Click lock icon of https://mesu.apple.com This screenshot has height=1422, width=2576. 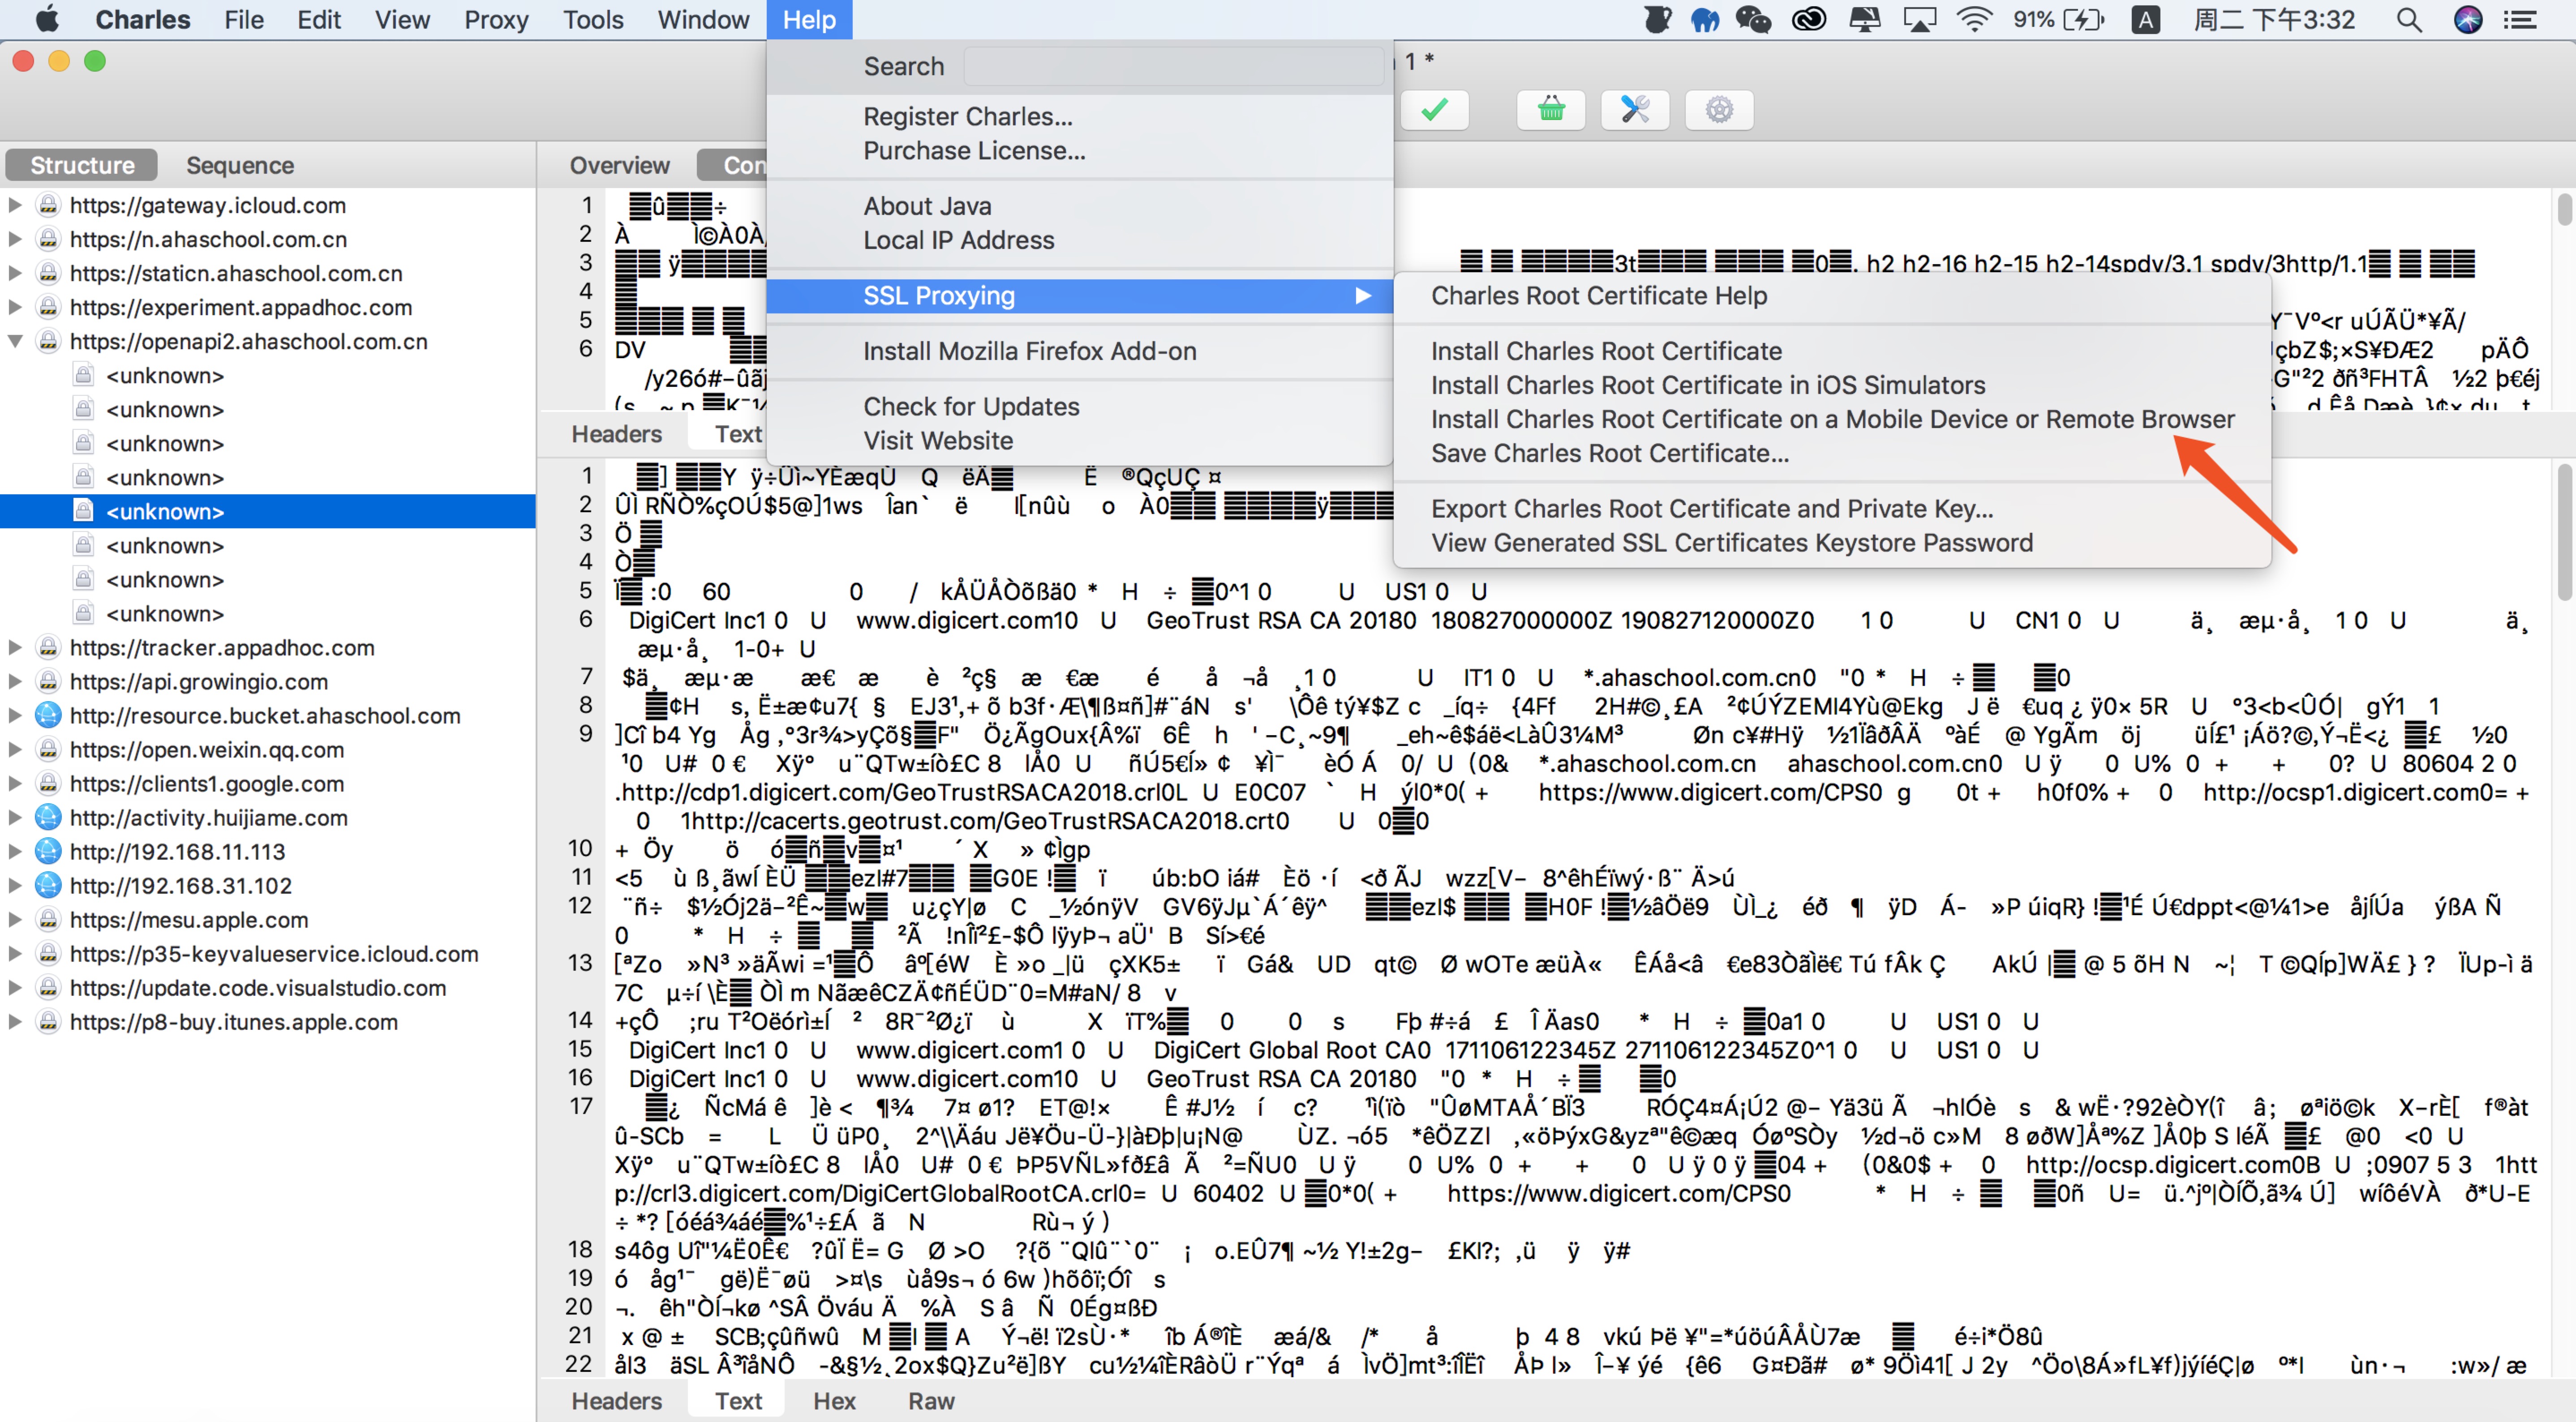click(x=48, y=920)
